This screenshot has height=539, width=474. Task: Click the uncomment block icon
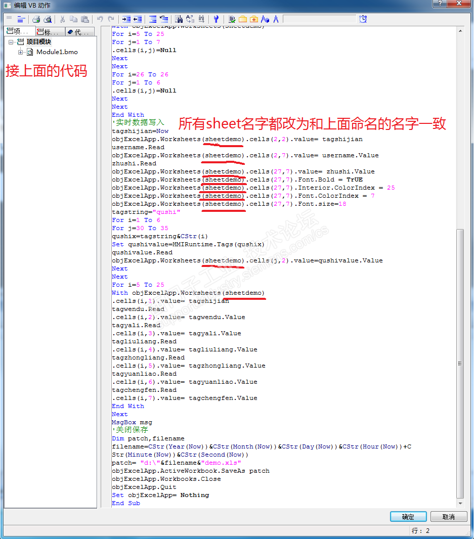click(x=164, y=19)
